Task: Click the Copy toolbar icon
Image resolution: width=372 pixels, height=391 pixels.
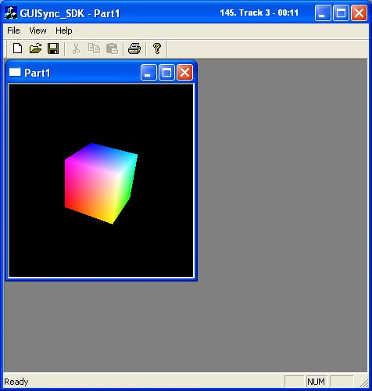Action: 94,48
